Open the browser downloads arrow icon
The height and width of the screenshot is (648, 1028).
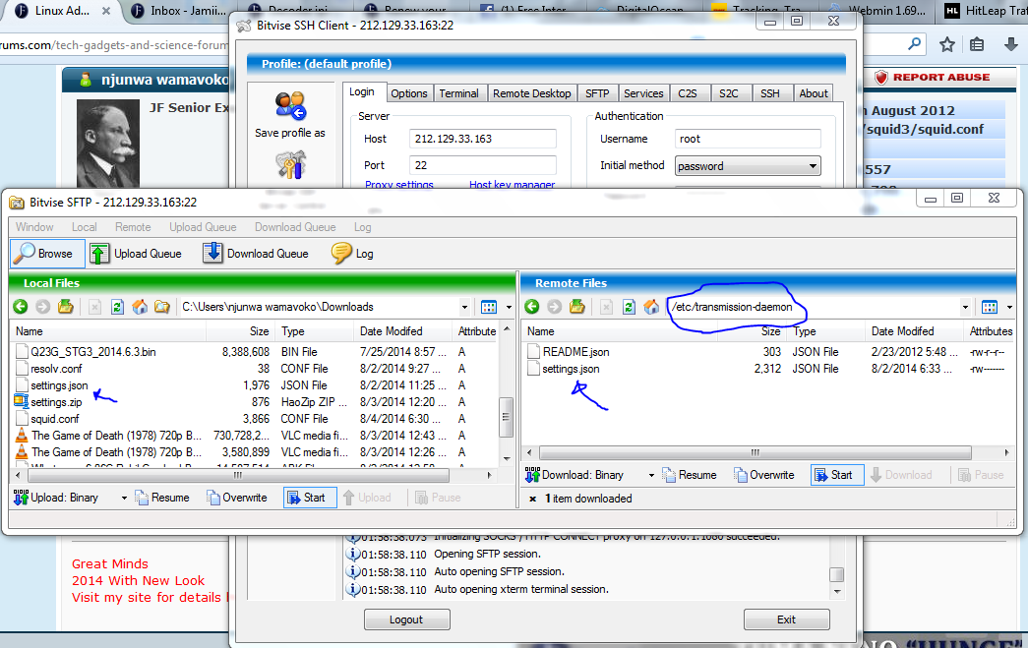click(1011, 44)
